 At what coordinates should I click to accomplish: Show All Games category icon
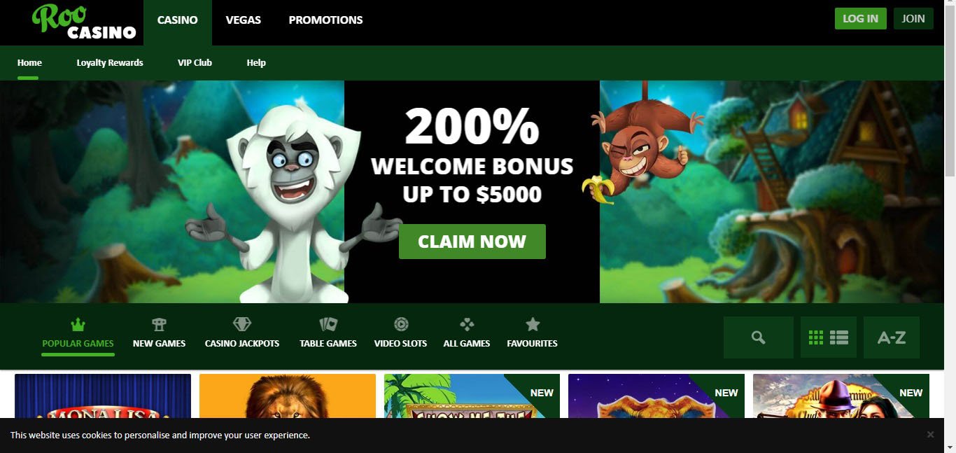[467, 324]
